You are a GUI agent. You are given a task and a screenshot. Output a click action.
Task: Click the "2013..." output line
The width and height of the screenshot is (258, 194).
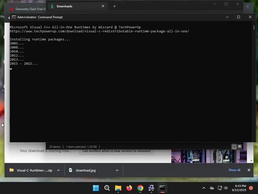click(x=17, y=60)
